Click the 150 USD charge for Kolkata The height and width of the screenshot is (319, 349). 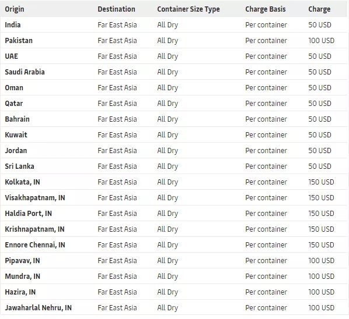click(321, 182)
